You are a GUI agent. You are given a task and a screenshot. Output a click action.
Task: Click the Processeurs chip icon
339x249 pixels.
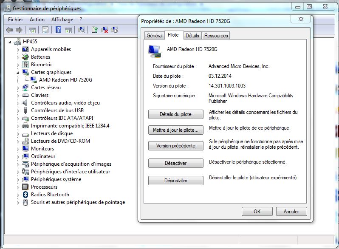tap(25, 187)
